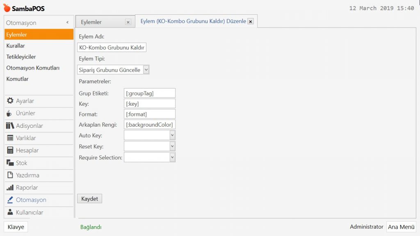Image resolution: width=420 pixels, height=236 pixels.
Task: Click the Raporlar bar chart icon
Action: pyautogui.click(x=10, y=188)
